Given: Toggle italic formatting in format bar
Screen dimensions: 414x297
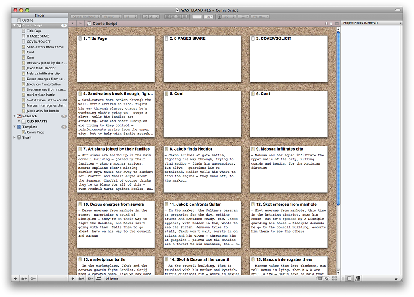Looking at the screenshot, I should coord(151,17).
